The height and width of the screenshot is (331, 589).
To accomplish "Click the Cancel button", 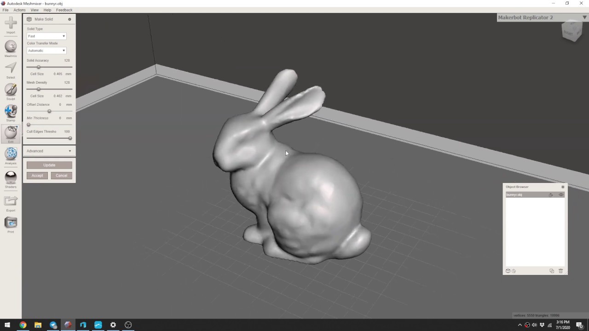I will point(61,176).
